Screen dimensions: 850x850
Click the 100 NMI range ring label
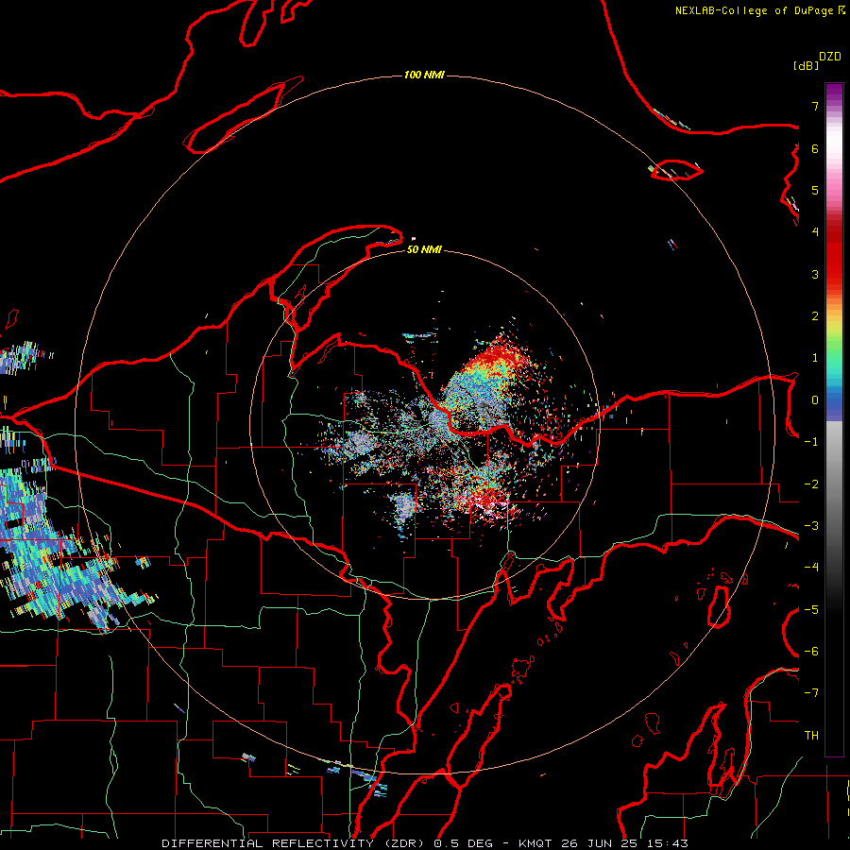424,75
